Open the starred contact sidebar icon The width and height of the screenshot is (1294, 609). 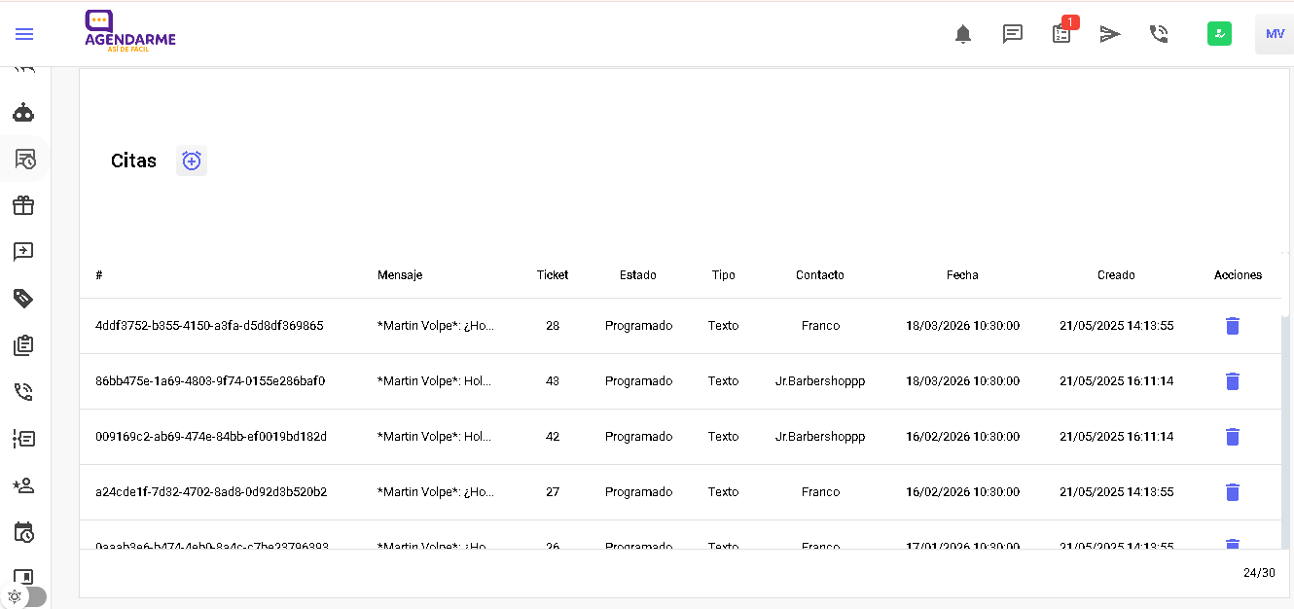[x=23, y=484]
